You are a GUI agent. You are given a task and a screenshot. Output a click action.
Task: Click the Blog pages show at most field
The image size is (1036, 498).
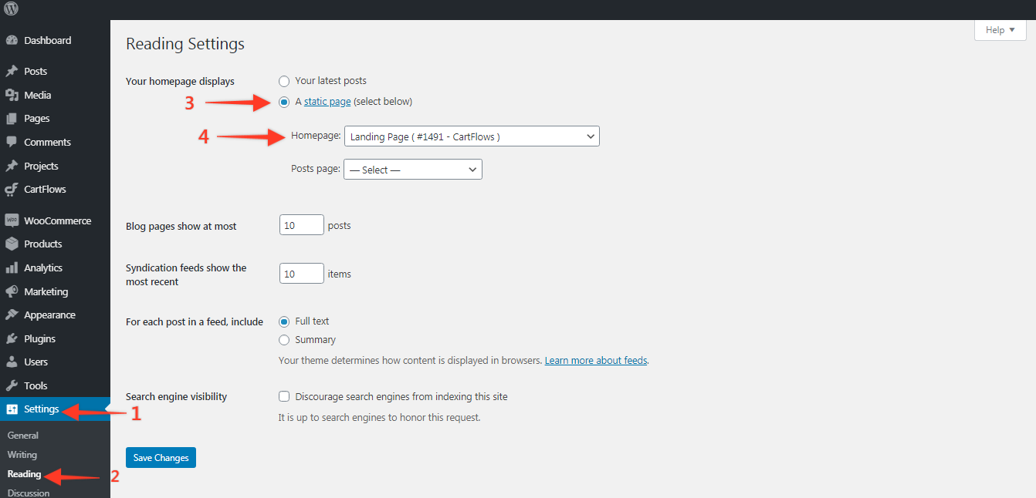301,225
